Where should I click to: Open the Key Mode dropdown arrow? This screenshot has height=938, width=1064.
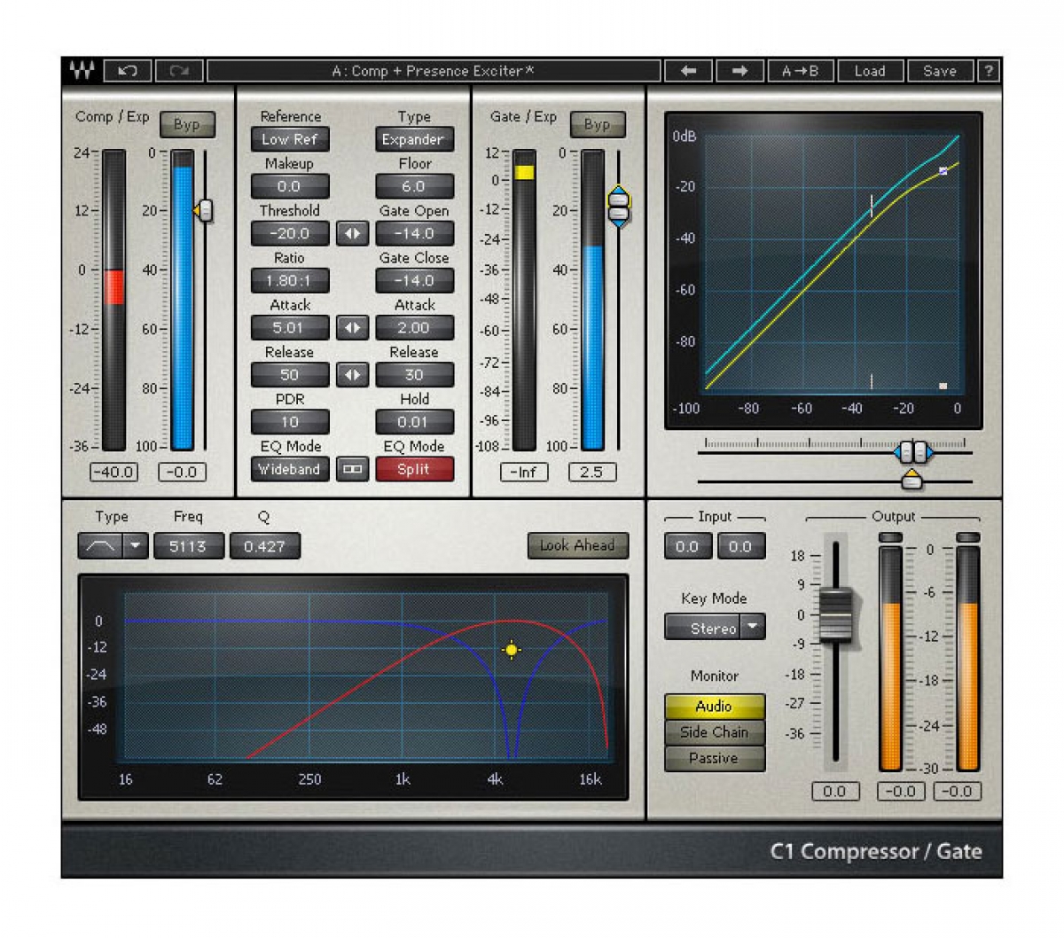(x=753, y=628)
